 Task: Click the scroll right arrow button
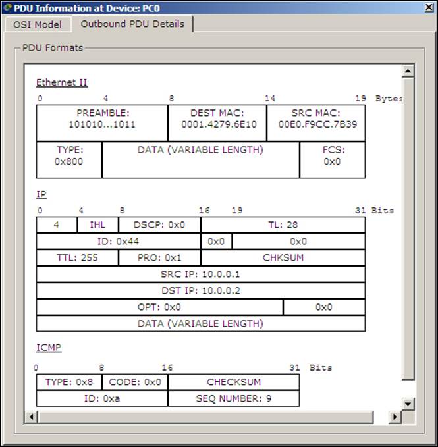click(x=395, y=417)
